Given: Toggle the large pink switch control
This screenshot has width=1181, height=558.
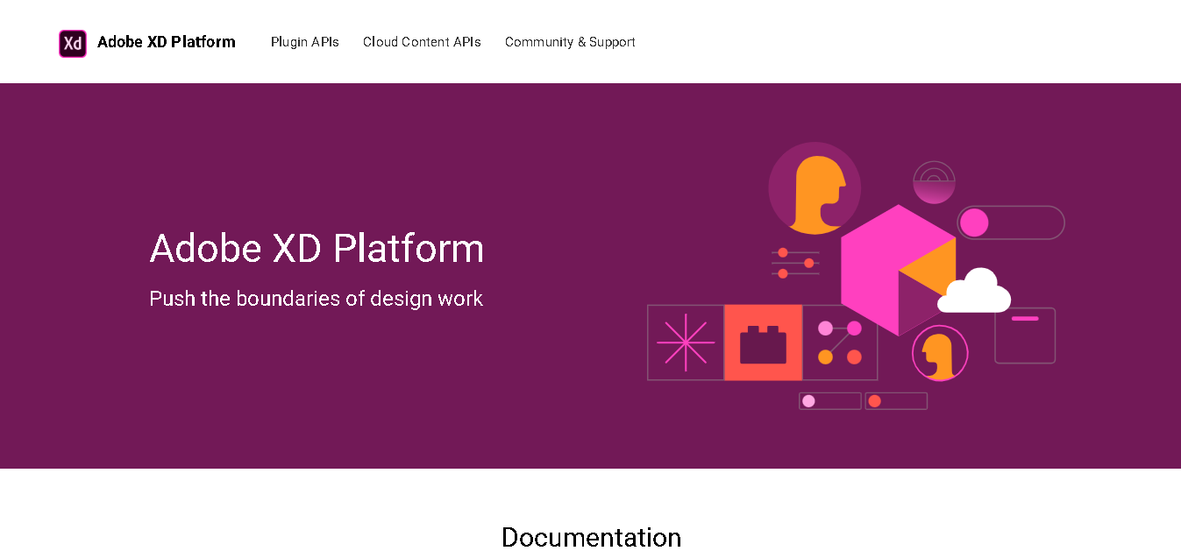Looking at the screenshot, I should click(x=1010, y=223).
